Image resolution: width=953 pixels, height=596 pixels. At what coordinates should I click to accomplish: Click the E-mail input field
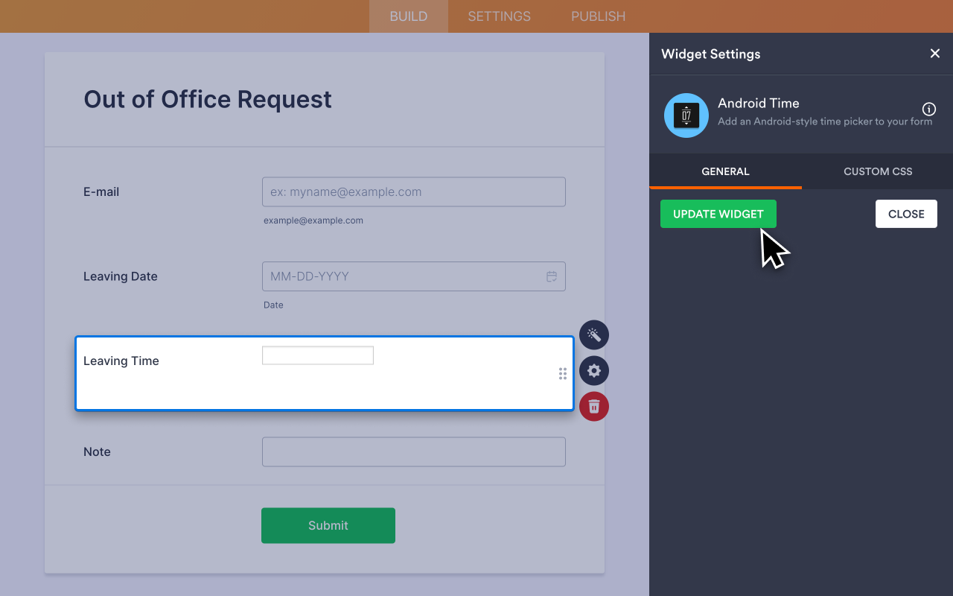(413, 191)
